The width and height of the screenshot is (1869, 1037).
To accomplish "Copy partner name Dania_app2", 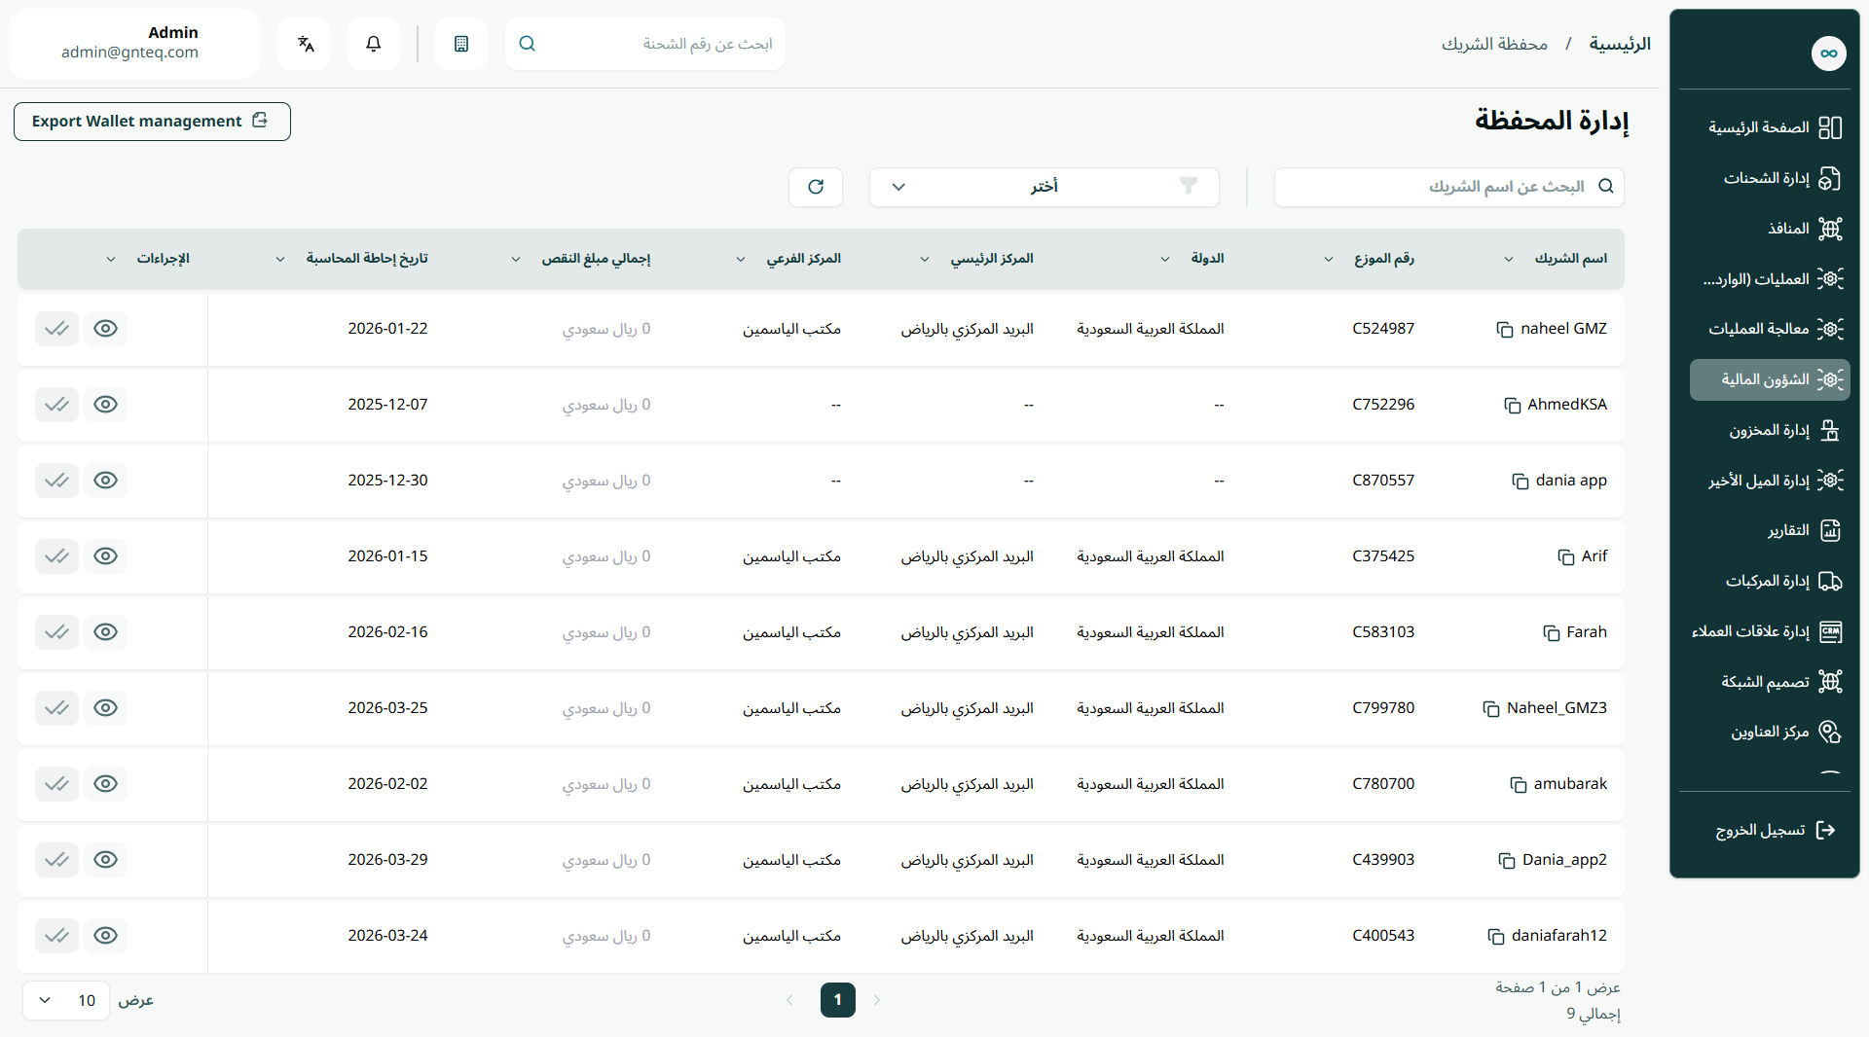I will 1506,861.
